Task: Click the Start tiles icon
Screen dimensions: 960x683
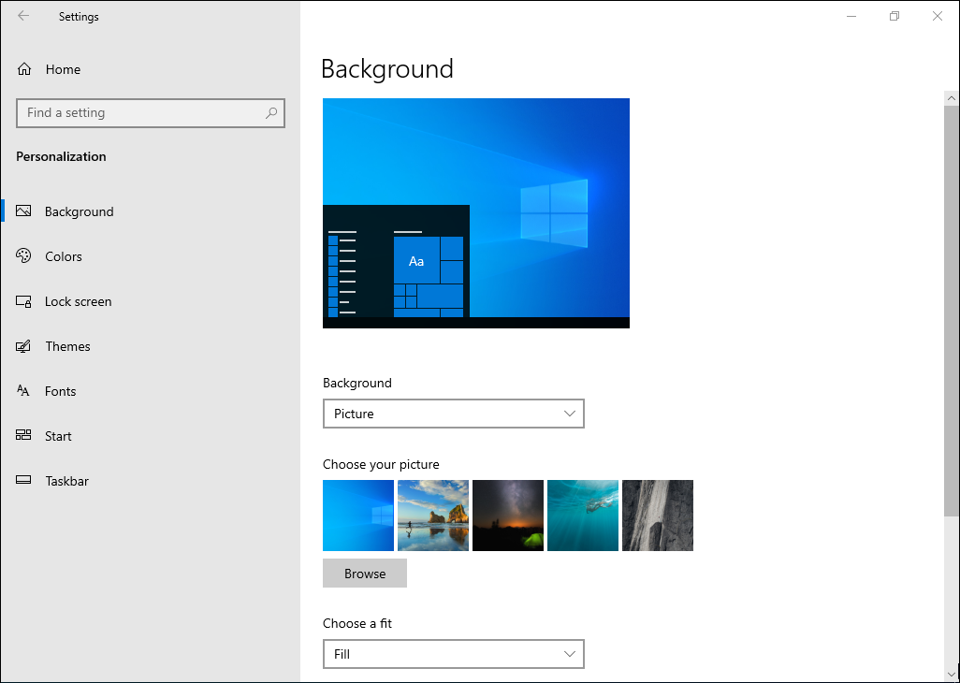Action: [23, 436]
